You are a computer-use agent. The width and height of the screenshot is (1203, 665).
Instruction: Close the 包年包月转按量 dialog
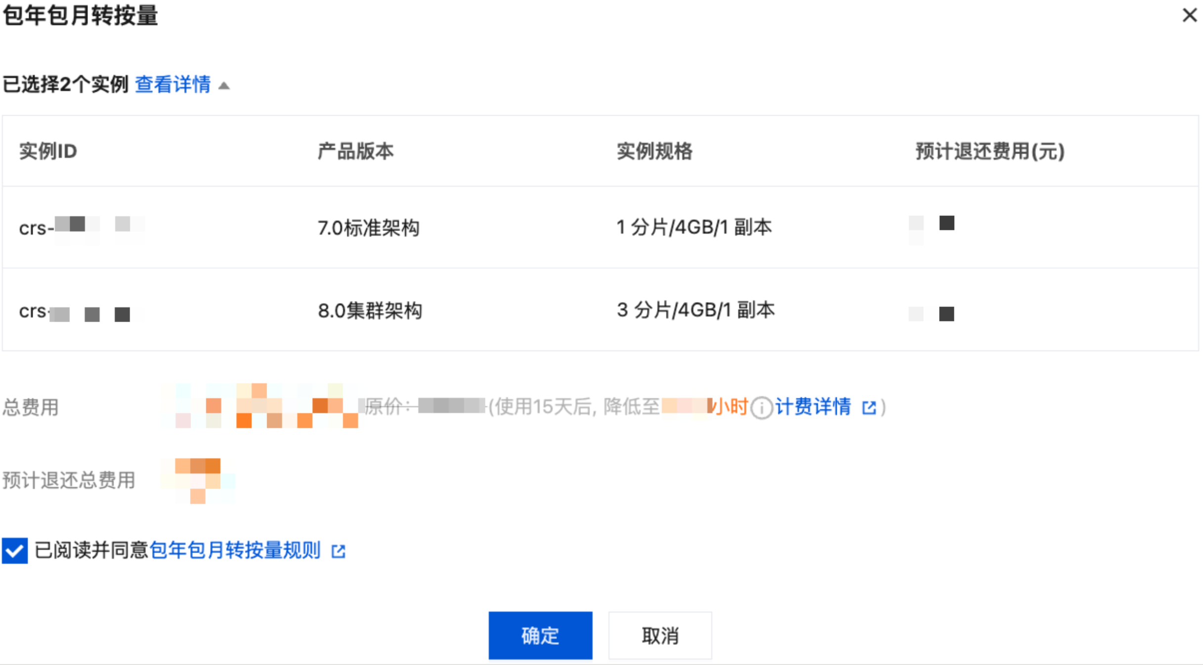1189,15
